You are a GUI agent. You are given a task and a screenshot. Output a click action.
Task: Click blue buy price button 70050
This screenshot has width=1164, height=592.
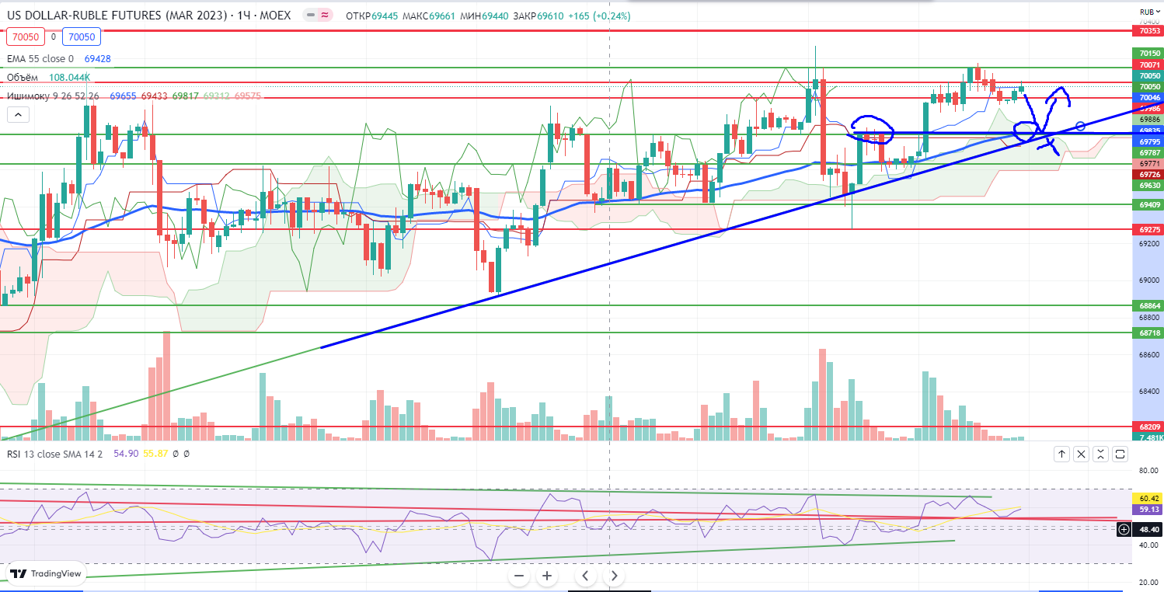81,37
